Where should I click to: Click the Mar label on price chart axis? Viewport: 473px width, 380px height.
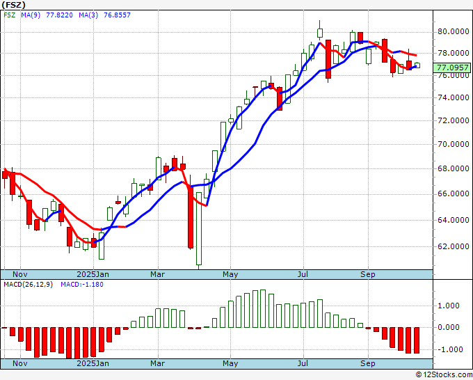pyautogui.click(x=157, y=274)
